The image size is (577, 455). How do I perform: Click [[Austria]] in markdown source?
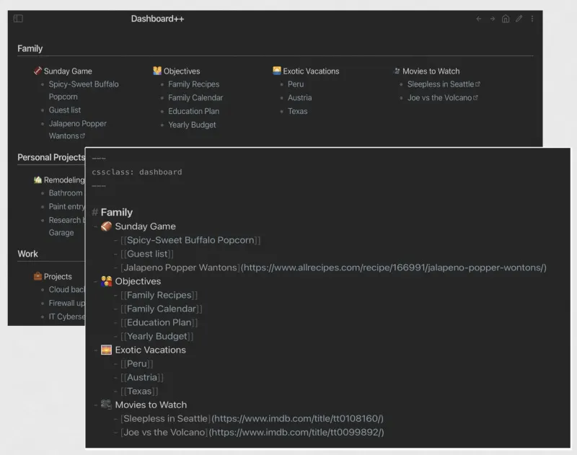(141, 377)
